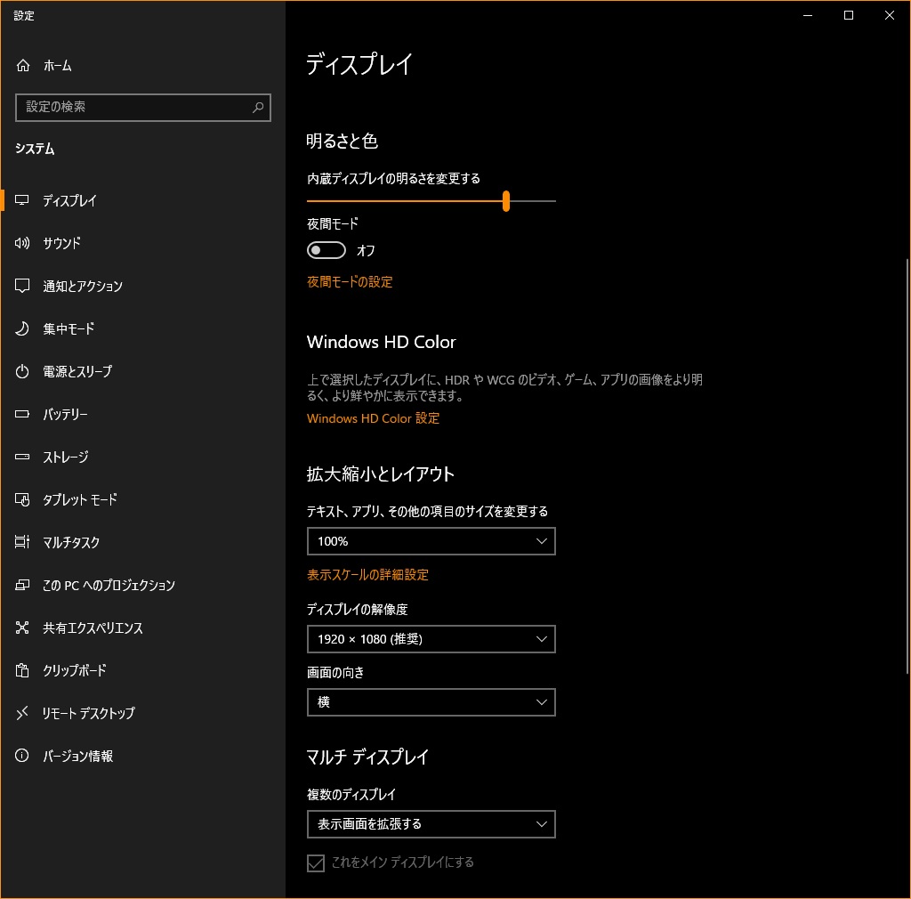Click the Battery icon in the sidebar
Screen dimensions: 911x899
click(x=23, y=414)
